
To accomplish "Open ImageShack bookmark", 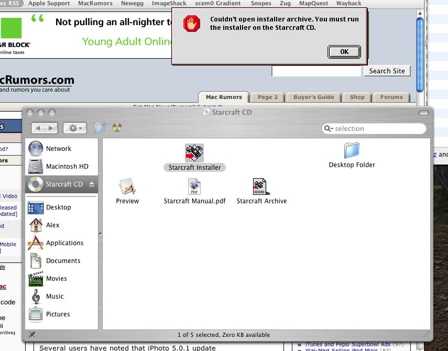I will pos(169,4).
